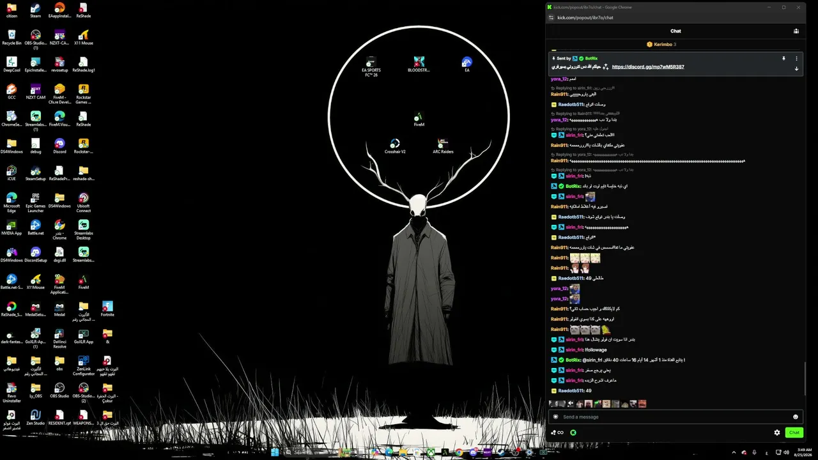
Task: Select the Fortnite desktop shortcut
Action: tap(107, 309)
